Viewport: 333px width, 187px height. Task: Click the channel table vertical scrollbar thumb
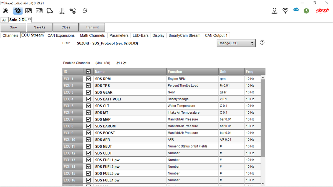pos(263,118)
